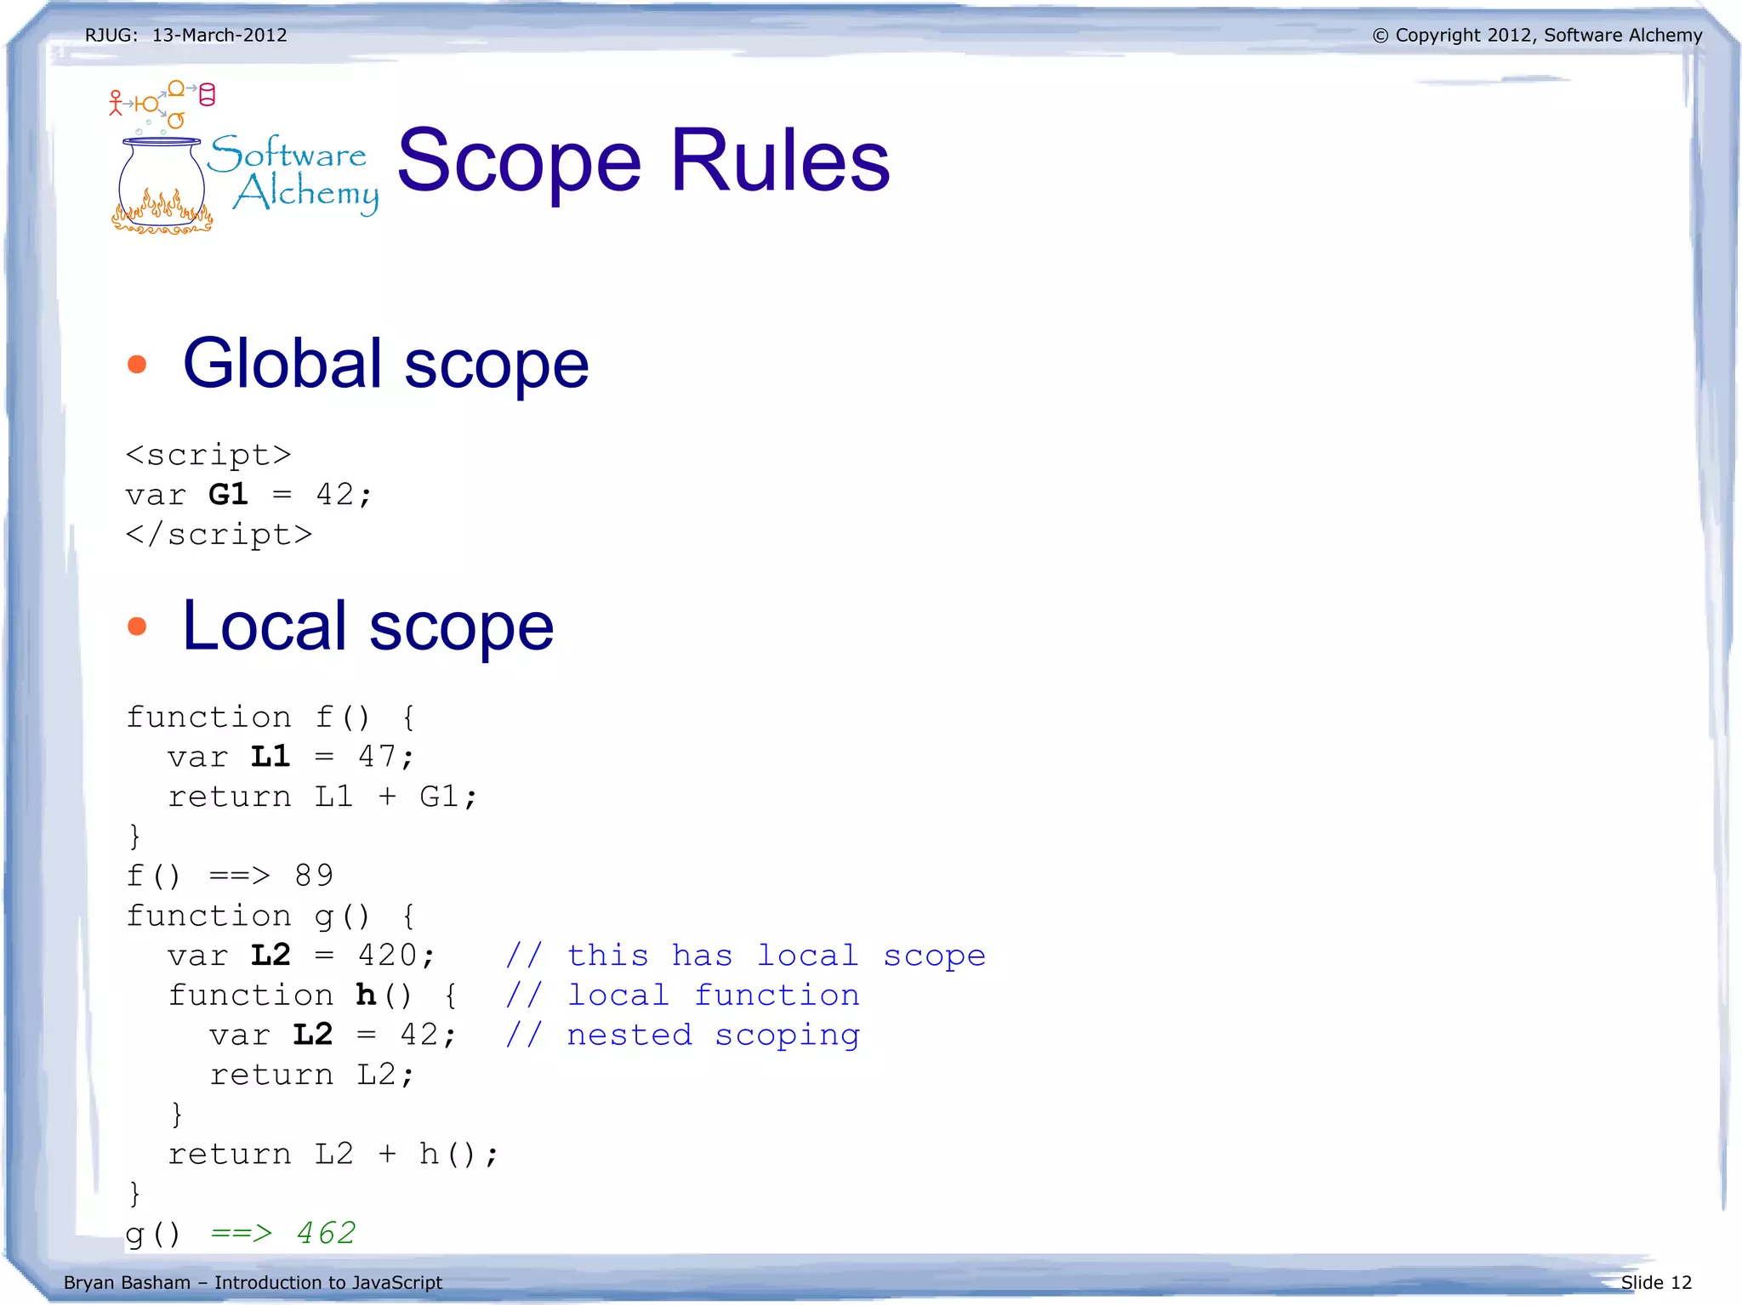Click the 'function h() {' code statement
Image resolution: width=1742 pixels, height=1305 pixels.
[312, 995]
